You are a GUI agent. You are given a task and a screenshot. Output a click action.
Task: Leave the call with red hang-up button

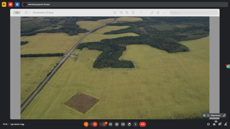(x=143, y=124)
